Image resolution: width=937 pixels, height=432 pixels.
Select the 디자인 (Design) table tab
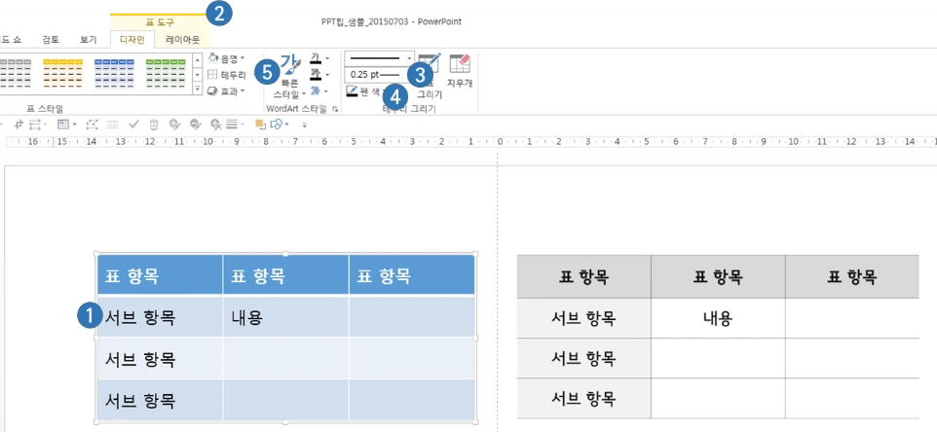pos(132,40)
